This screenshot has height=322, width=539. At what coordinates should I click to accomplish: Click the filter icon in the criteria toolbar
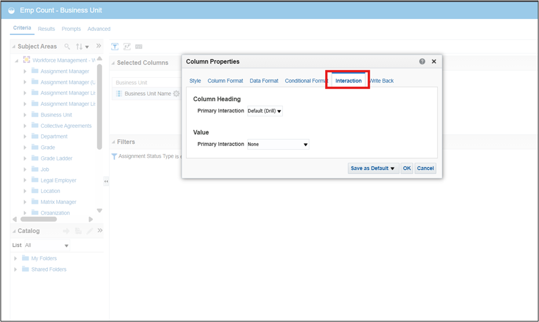pyautogui.click(x=115, y=46)
